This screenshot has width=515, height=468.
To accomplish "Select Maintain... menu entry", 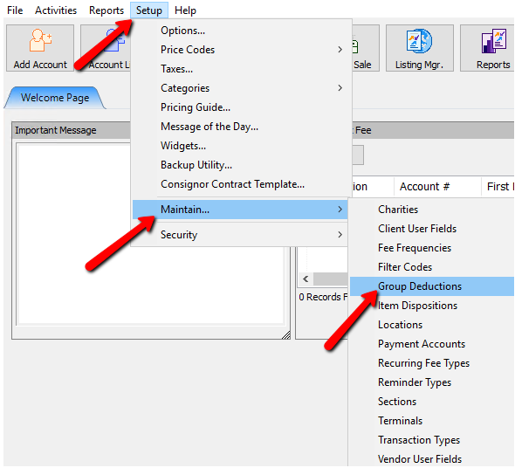I will click(240, 210).
